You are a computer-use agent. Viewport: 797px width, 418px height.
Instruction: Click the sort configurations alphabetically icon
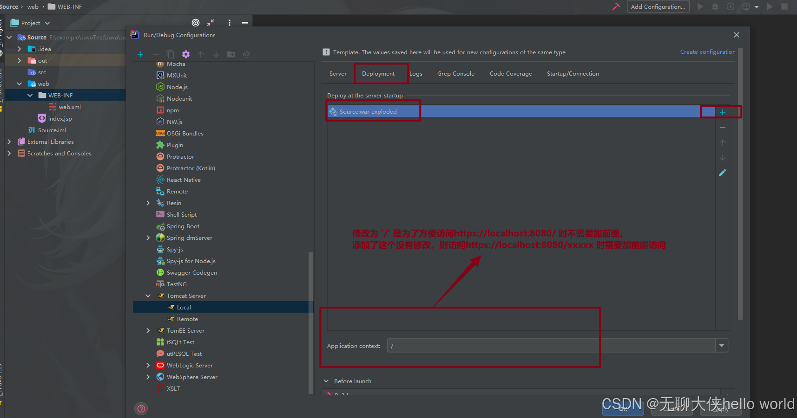246,54
